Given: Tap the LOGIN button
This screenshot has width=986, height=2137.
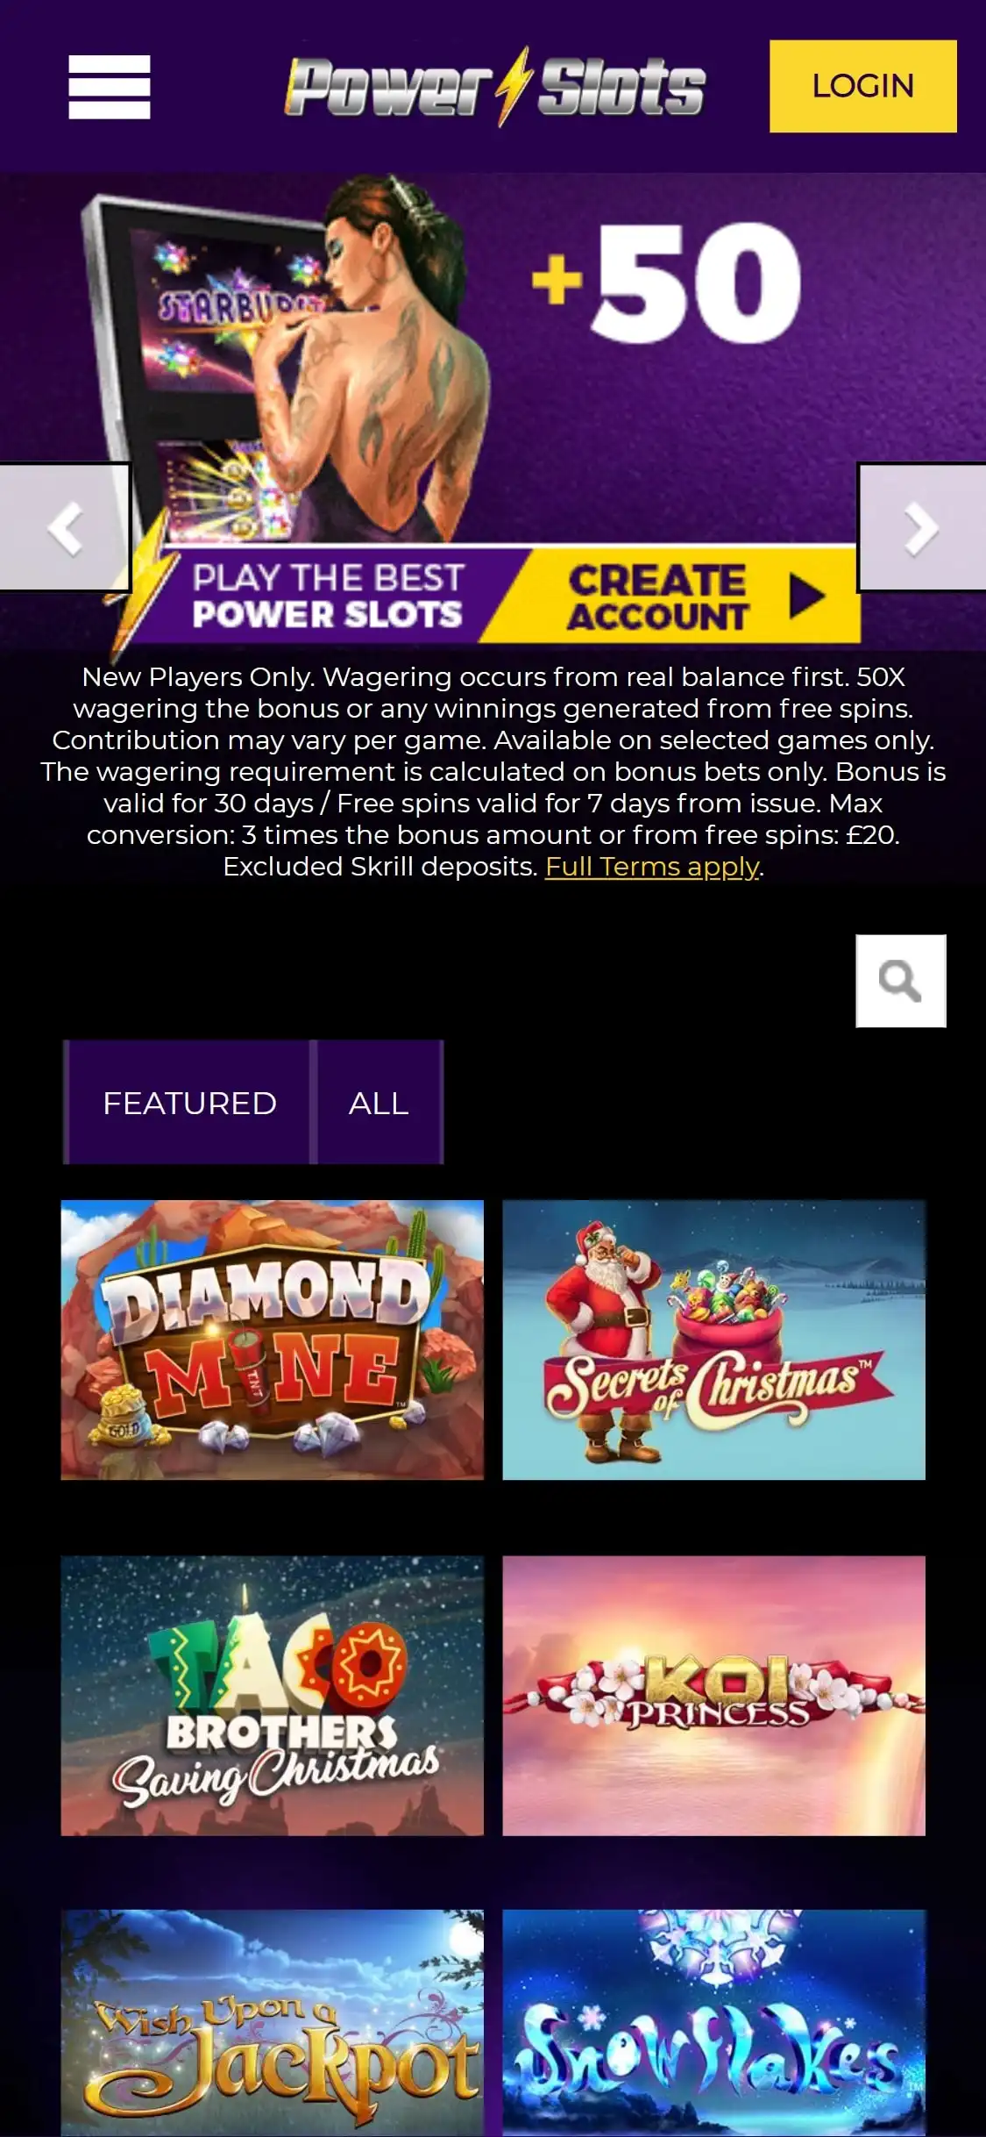Looking at the screenshot, I should (863, 86).
